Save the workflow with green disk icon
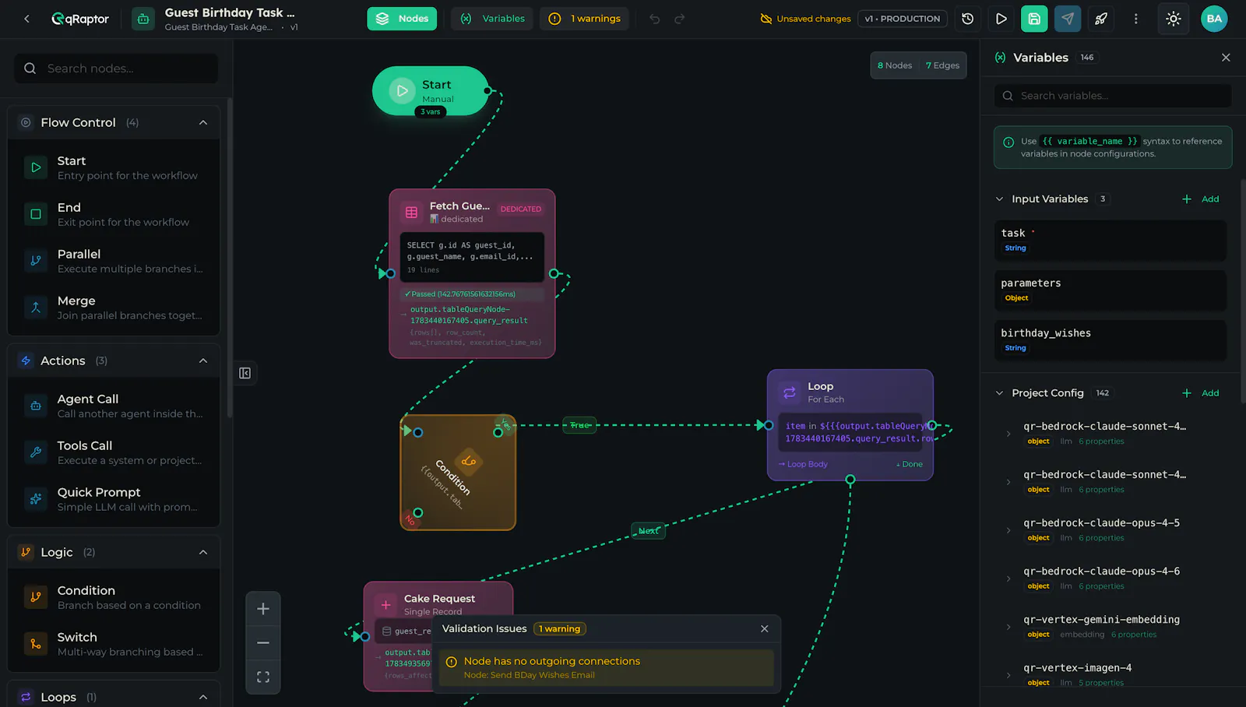Viewport: 1246px width, 707px height. [x=1034, y=19]
